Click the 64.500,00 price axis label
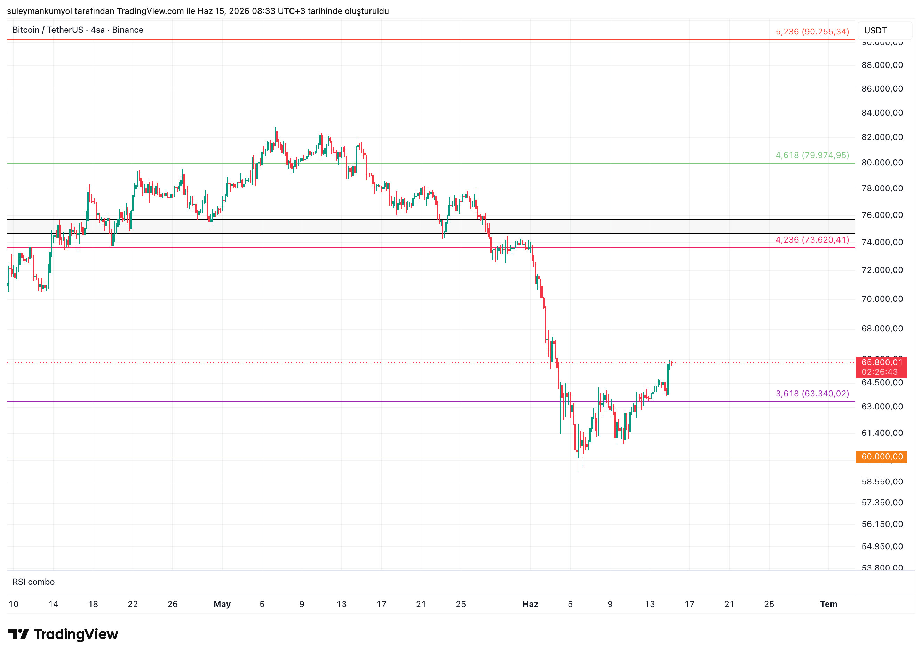This screenshot has height=655, width=922. 882,382
